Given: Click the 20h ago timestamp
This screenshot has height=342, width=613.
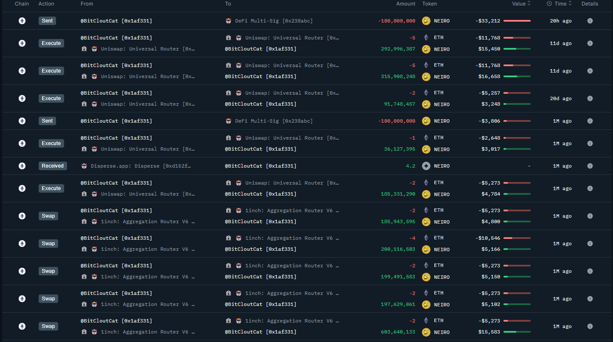Looking at the screenshot, I should tap(561, 21).
